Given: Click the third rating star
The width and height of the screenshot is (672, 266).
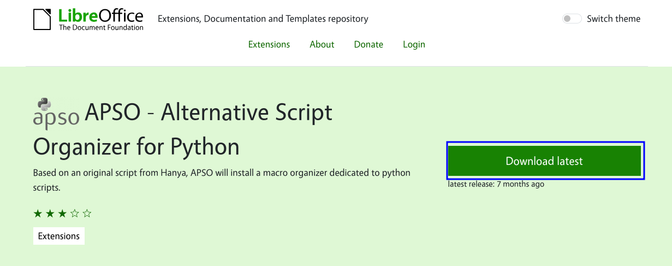Looking at the screenshot, I should coord(62,214).
